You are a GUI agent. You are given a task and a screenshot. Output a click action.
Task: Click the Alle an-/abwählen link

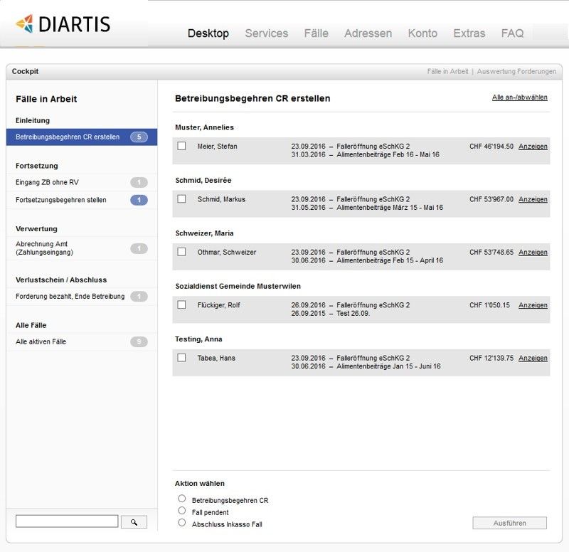519,97
